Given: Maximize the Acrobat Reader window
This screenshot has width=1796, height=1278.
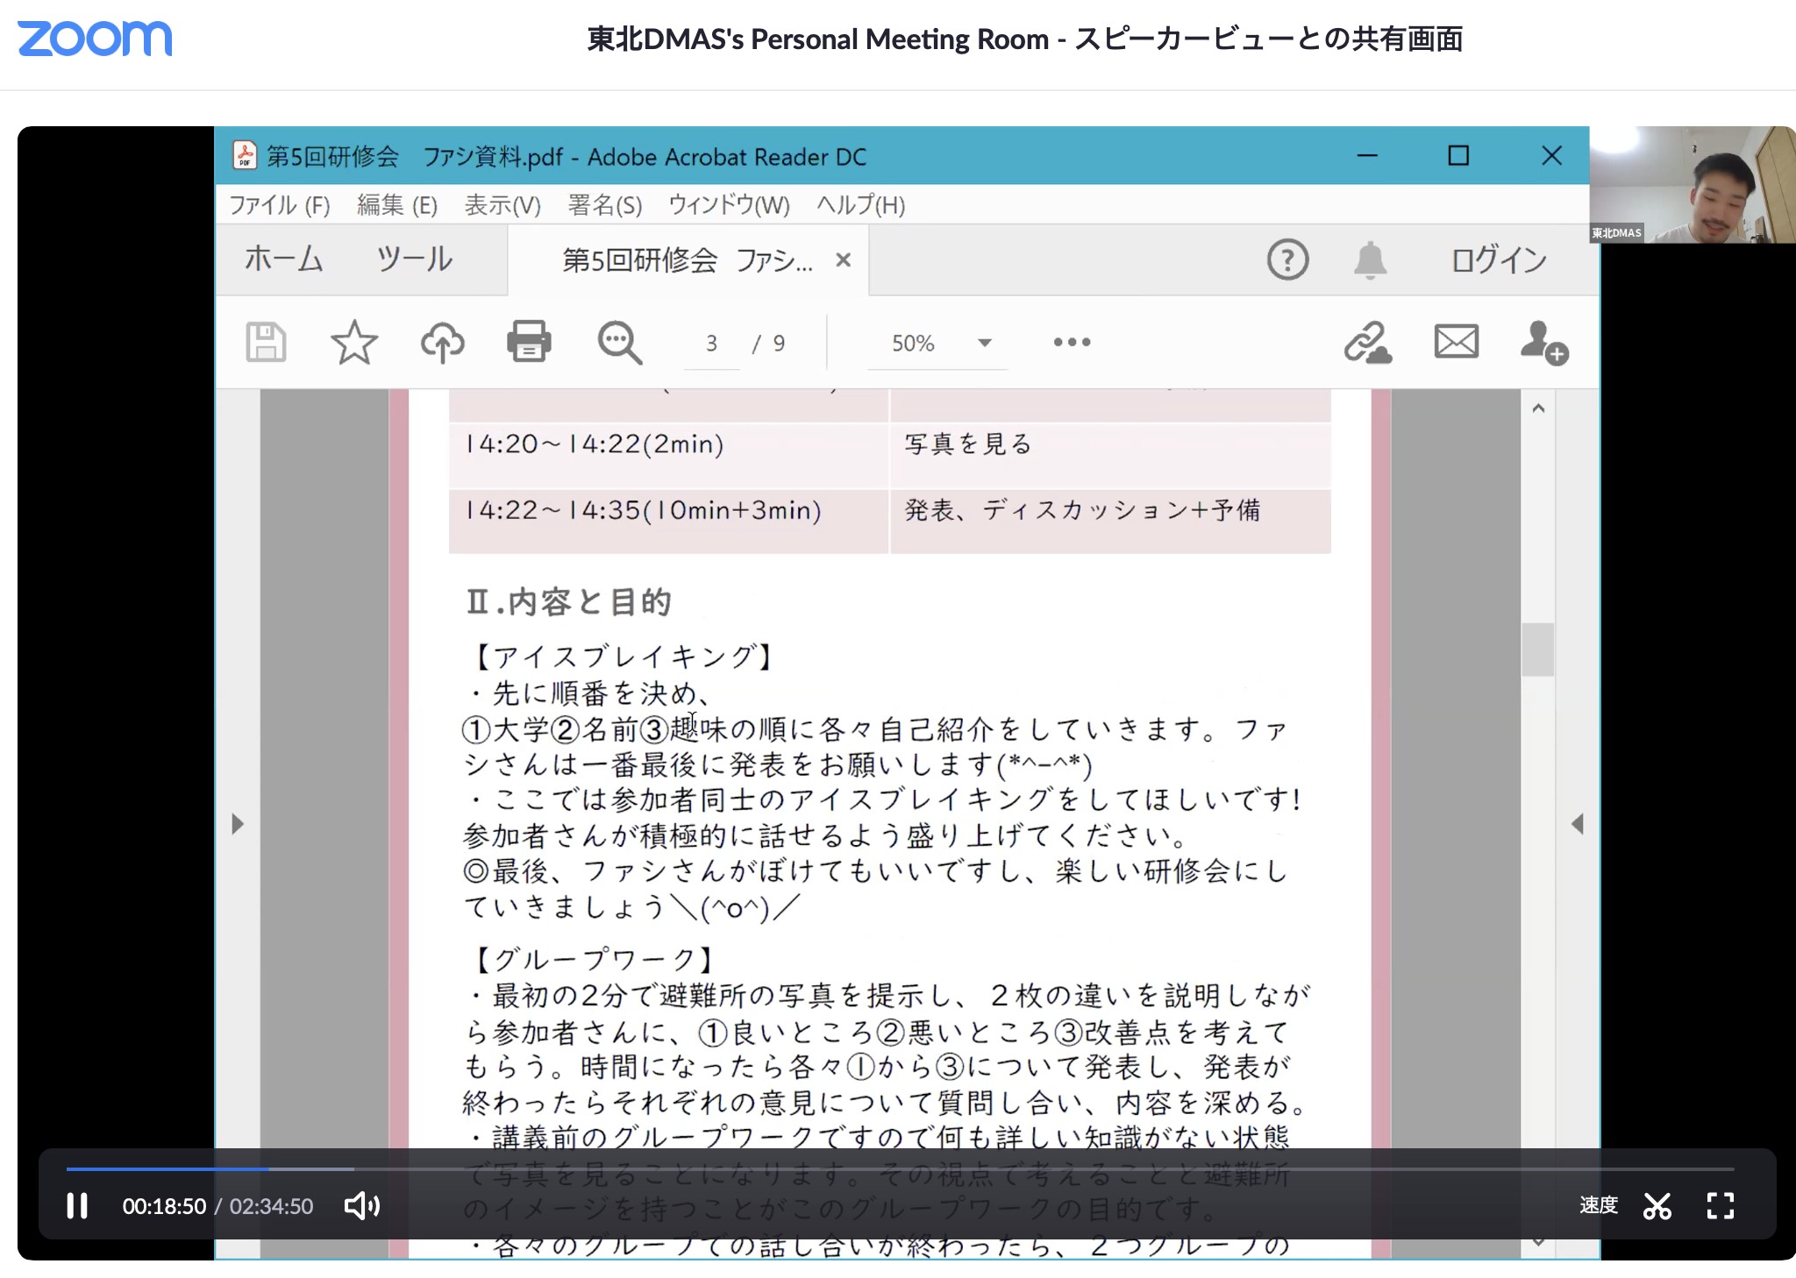Looking at the screenshot, I should click(x=1458, y=156).
